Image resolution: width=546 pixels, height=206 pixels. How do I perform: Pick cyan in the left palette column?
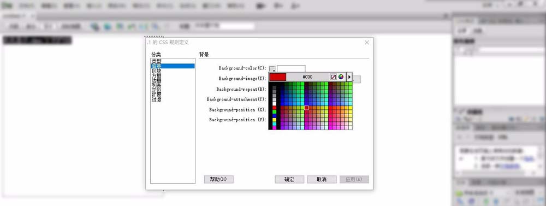click(275, 123)
